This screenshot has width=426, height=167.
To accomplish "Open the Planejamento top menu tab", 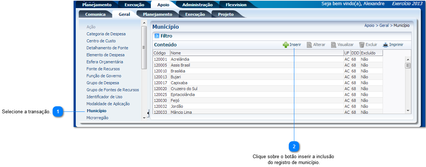I will [97, 5].
